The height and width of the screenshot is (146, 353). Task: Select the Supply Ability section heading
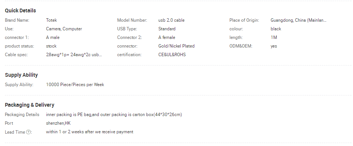(21, 75)
